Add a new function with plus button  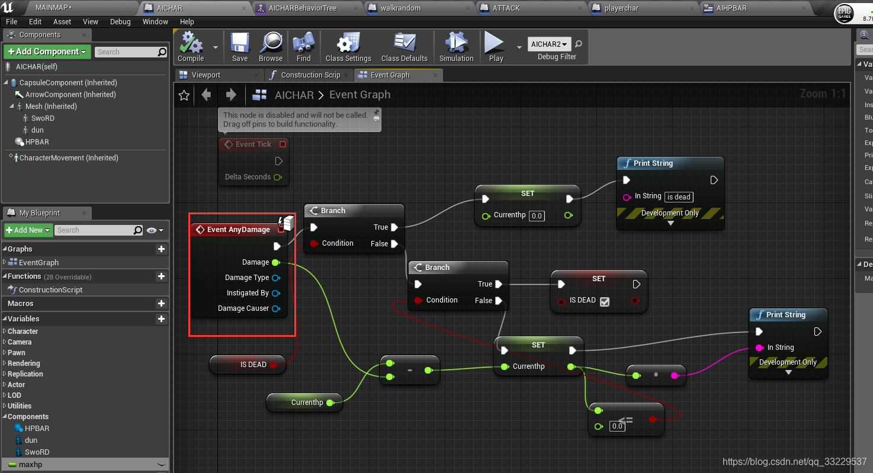point(161,276)
